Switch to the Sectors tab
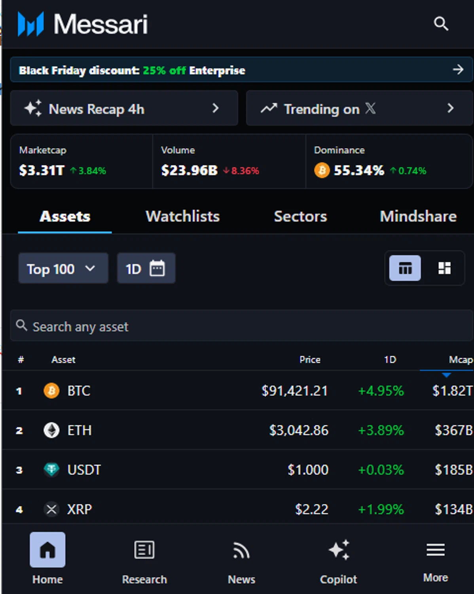Screen dimensions: 474x594 click(300, 216)
